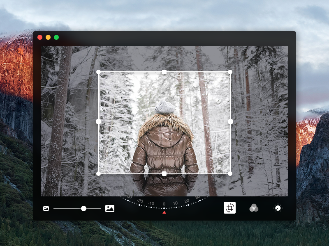329x246 pixels.
Task: Close the photo editor window
Action: 40,37
